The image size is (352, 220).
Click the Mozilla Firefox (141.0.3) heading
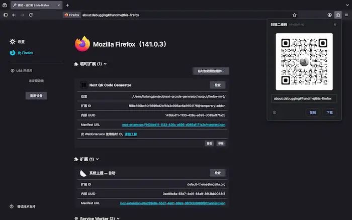click(x=130, y=44)
